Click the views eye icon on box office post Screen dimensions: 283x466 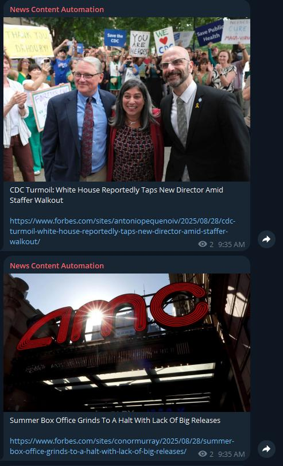(x=203, y=454)
